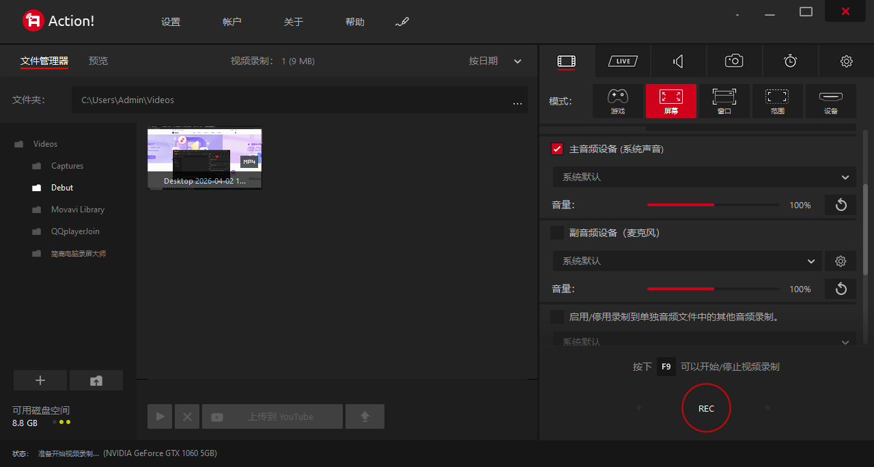Select the 范围 region recording mode
874x467 pixels.
click(777, 101)
